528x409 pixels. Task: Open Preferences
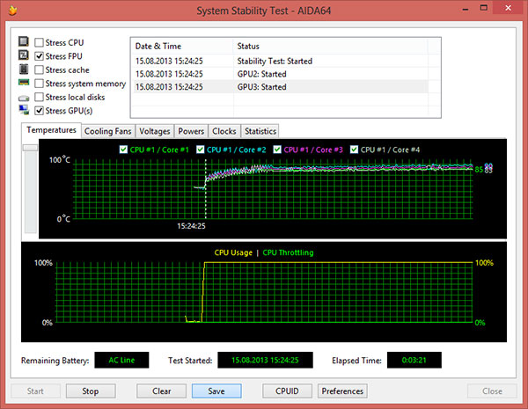click(342, 391)
